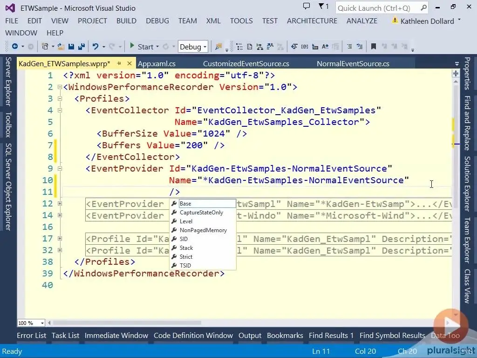Click the Quick Launch magnifier icon
Screen dimensions: 477x358
coord(423,8)
